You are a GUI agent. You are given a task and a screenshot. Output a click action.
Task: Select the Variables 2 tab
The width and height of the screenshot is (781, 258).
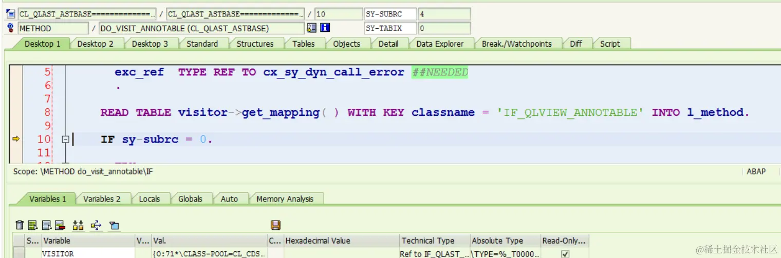tap(102, 199)
